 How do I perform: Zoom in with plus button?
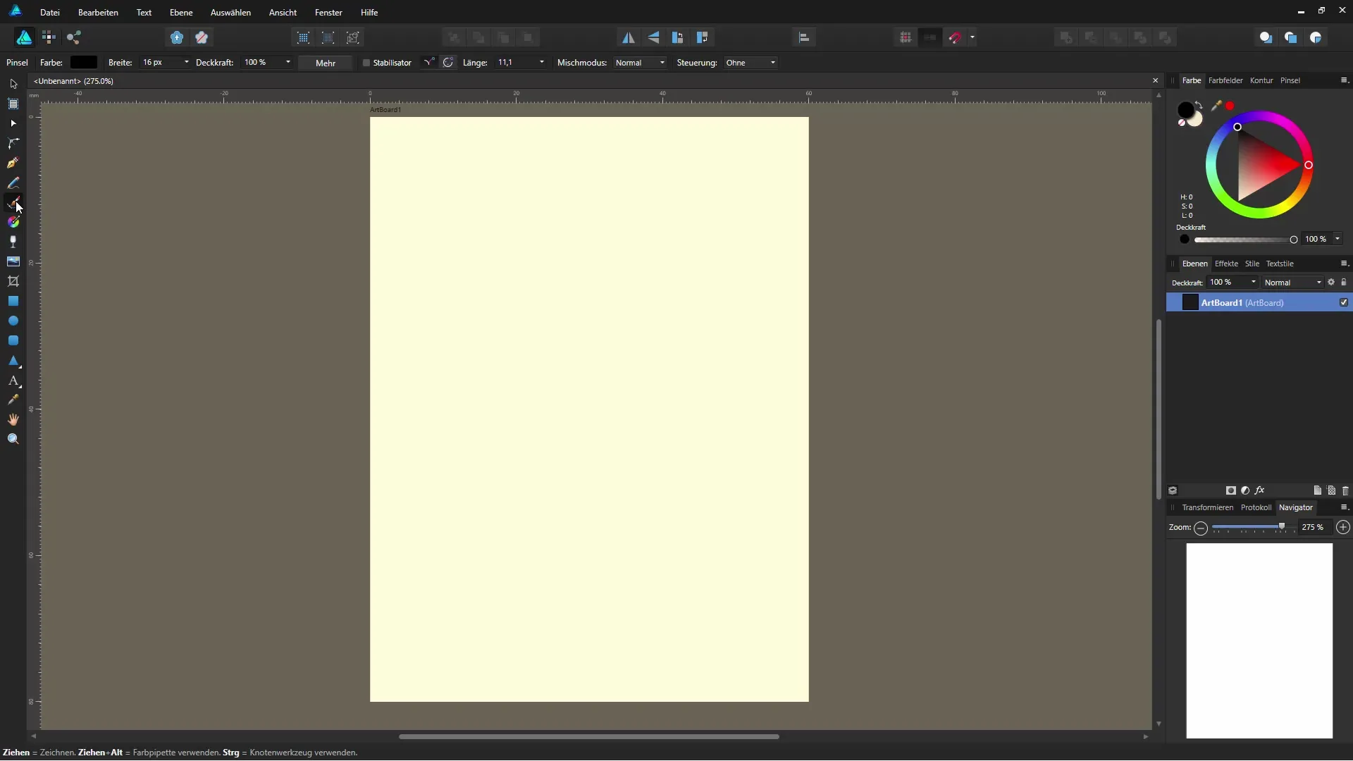1343,527
